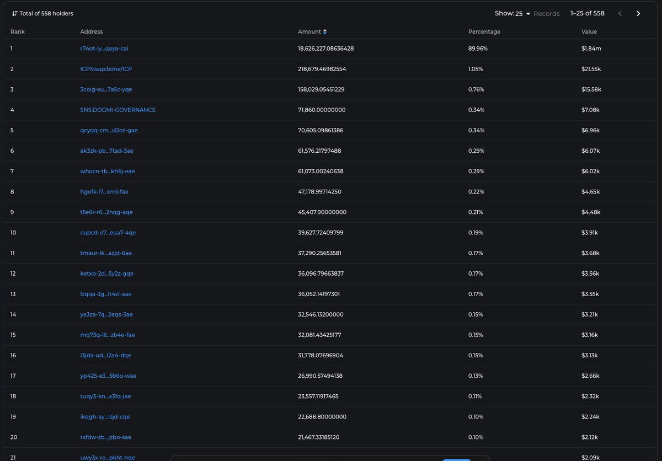Select the $7.08k value cell
Image resolution: width=662 pixels, height=461 pixels.
coord(590,110)
